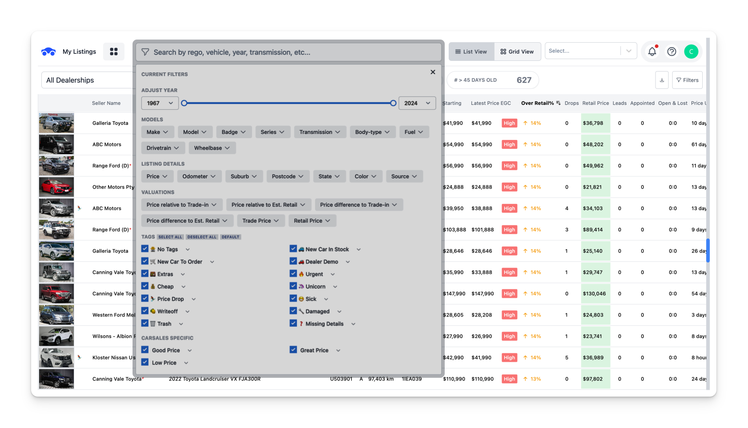Viewport: 748px width, 428px height.
Task: Close the current filters panel
Action: click(433, 72)
